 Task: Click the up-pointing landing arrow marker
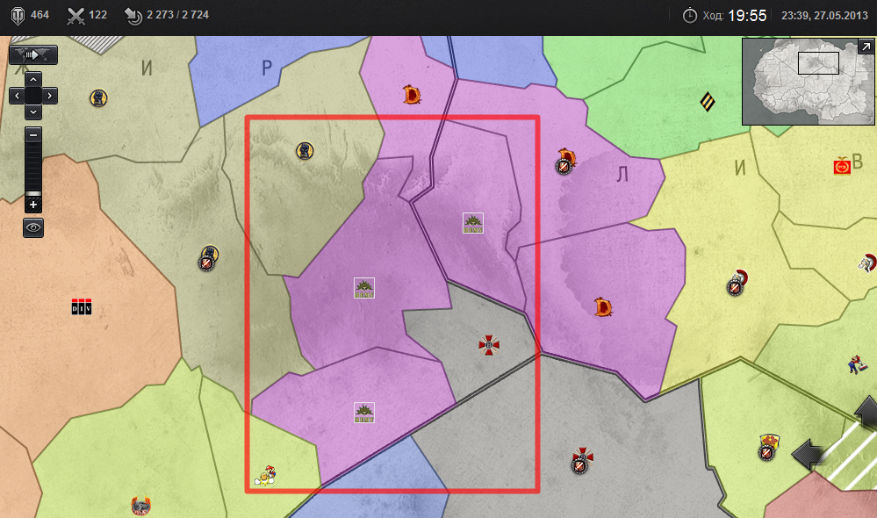(867, 413)
